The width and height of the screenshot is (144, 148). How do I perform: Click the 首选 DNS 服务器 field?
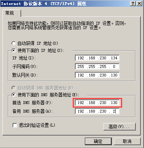[97, 103]
